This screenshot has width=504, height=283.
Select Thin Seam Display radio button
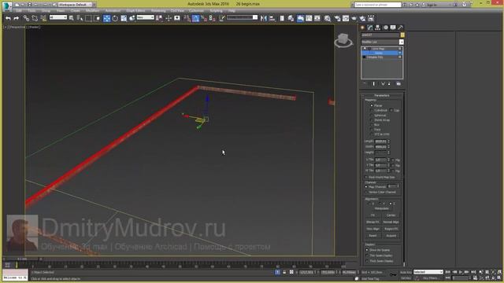coord(367,255)
